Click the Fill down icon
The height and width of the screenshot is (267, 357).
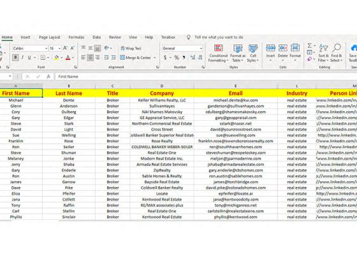(309, 52)
